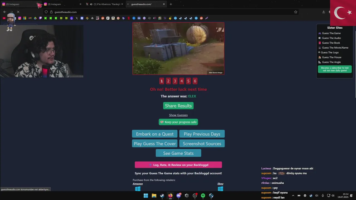
Task: Show screenshot number 3
Action: (175, 81)
